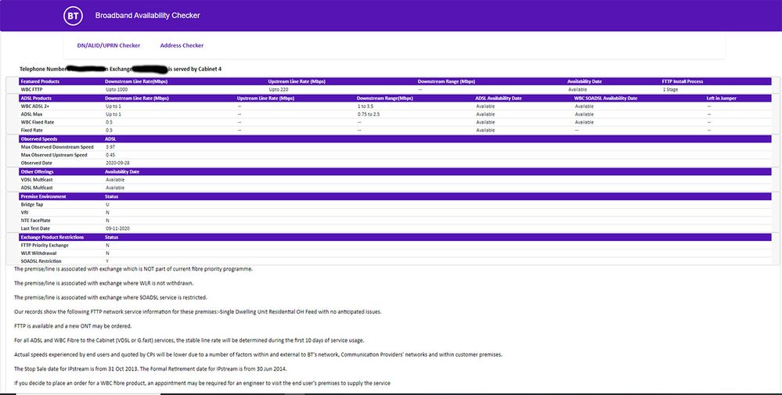Select the 09-11-2020 last test date value
Screen dimensions: 782x395
tap(117, 228)
